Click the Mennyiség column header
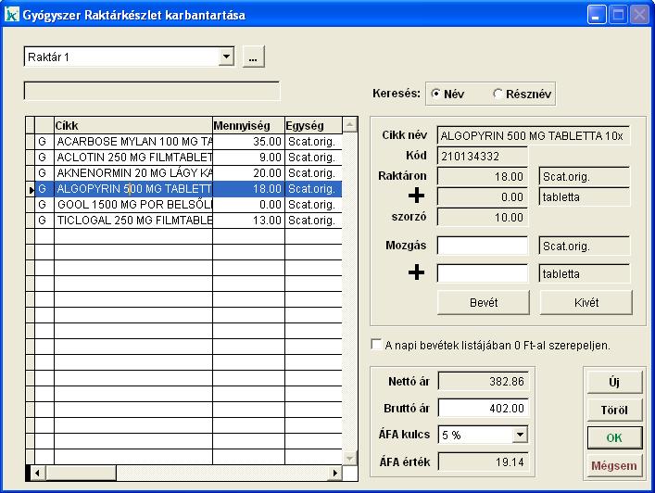Screen dimensions: 655x493 (x=248, y=125)
